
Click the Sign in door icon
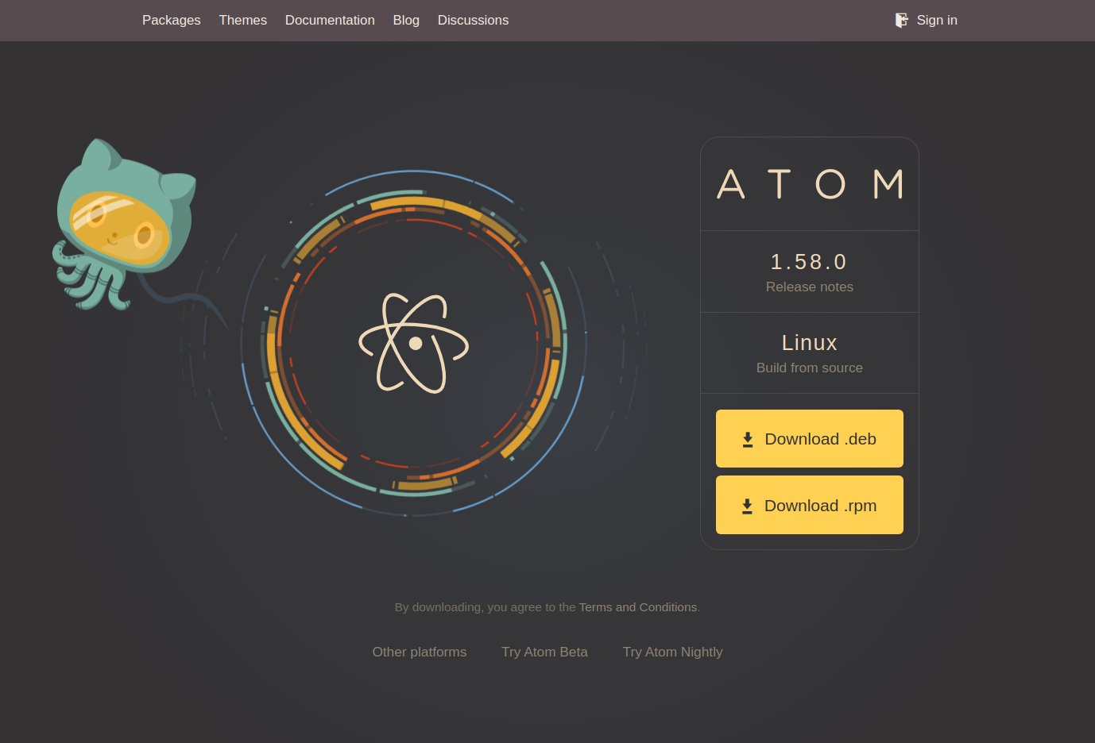[x=901, y=20]
